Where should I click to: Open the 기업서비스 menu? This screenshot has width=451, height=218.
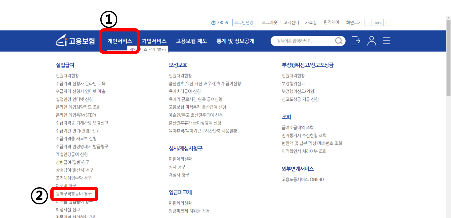click(x=154, y=41)
